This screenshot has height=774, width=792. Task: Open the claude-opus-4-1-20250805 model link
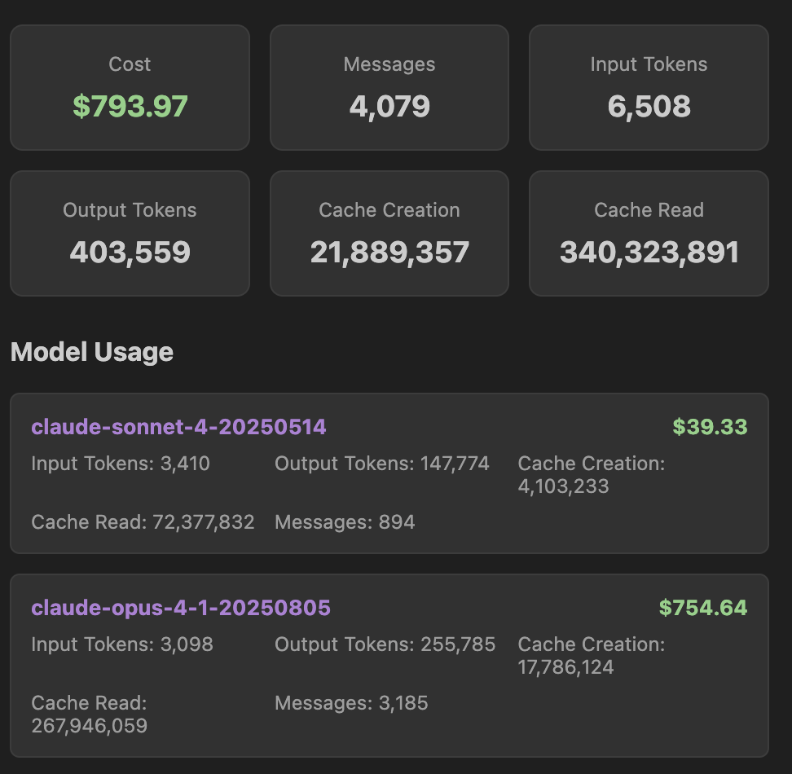pyautogui.click(x=181, y=608)
